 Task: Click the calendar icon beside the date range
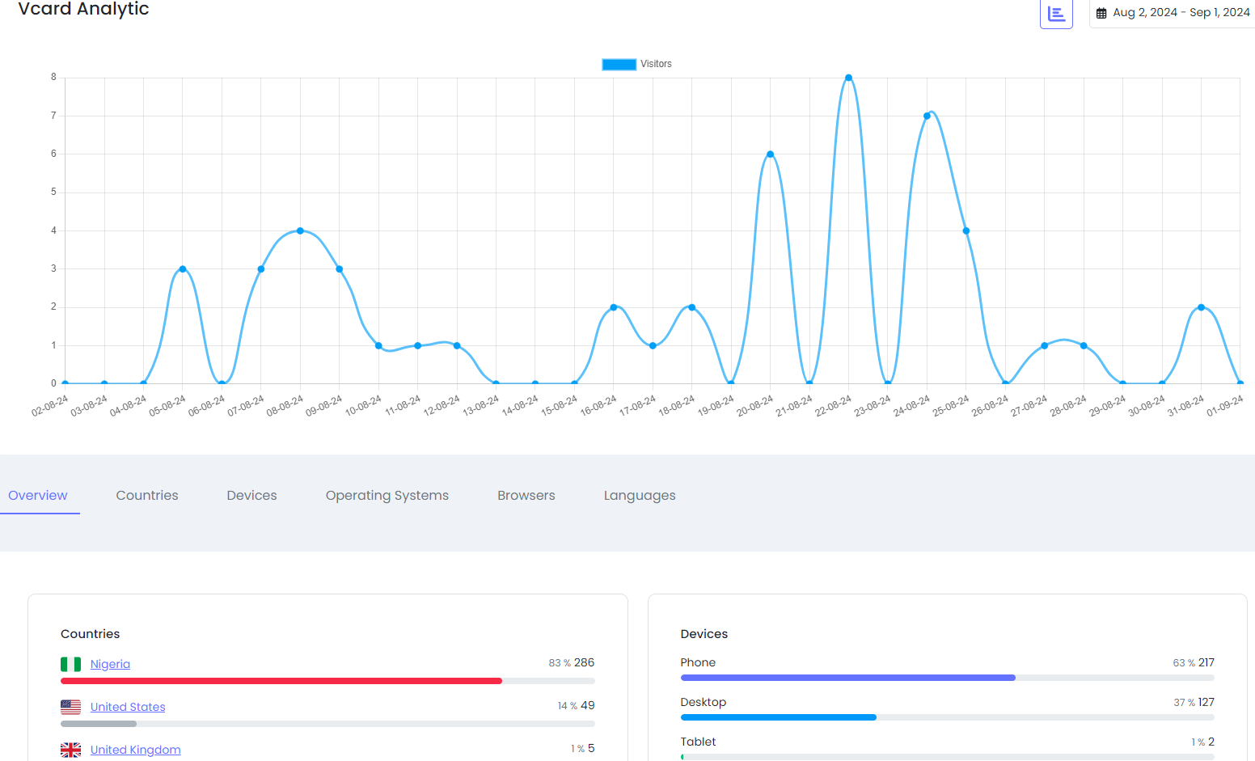point(1101,13)
